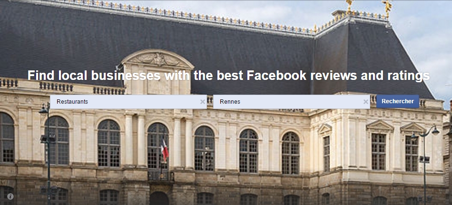
Task: Remove the Restaurants keyword using the gray X icon
Action: pos(202,102)
